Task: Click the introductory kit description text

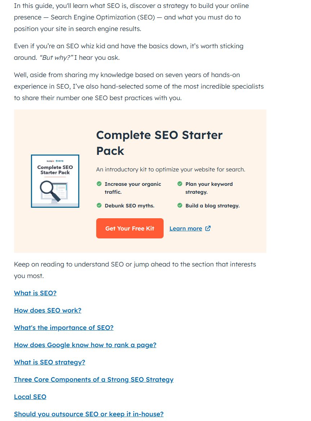Action: (170, 170)
